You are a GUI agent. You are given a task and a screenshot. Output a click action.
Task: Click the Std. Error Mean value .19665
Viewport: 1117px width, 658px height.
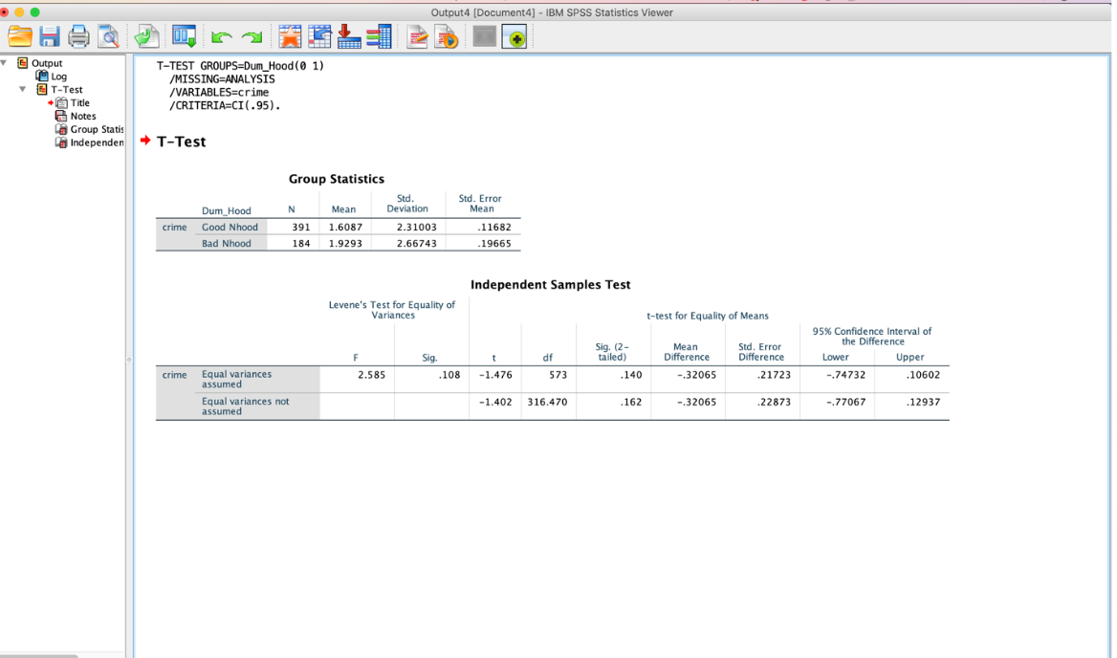point(493,244)
